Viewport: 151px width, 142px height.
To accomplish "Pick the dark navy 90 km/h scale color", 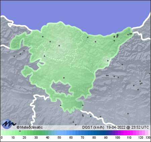I will [x=106, y=133].
